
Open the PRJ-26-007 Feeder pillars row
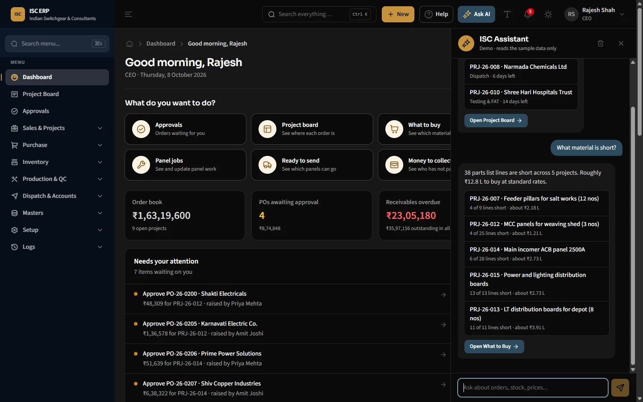pyautogui.click(x=537, y=203)
